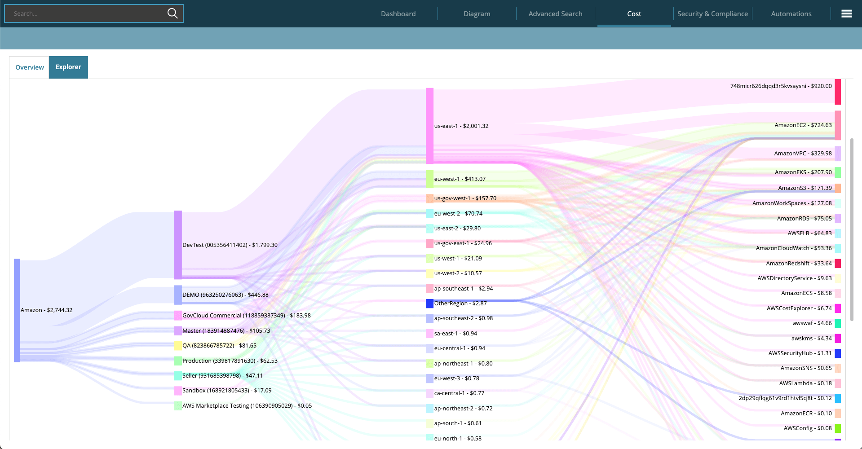The height and width of the screenshot is (449, 862).
Task: Select the QA account yellow node
Action: [178, 346]
